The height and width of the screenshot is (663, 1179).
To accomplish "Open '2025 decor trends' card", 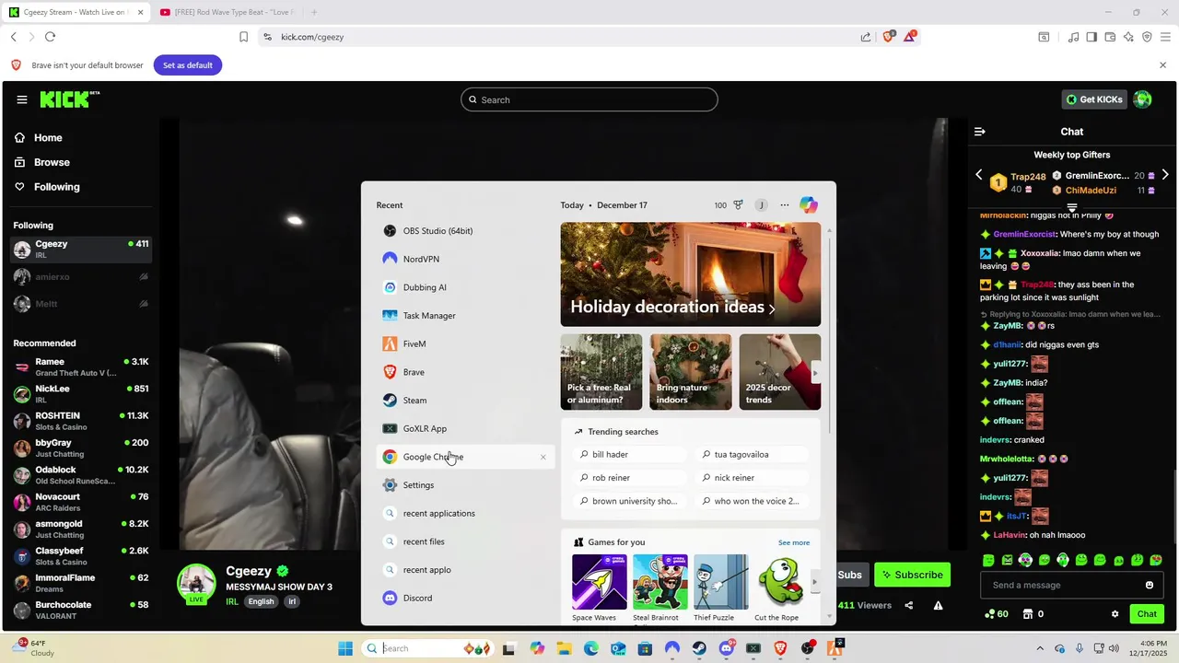I will pos(779,372).
